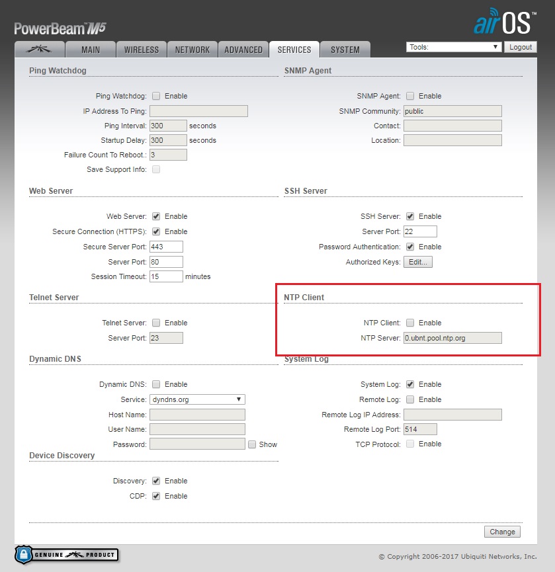Viewport: 555px width, 572px height.
Task: Click the SSH Server Port field
Action: (x=420, y=231)
